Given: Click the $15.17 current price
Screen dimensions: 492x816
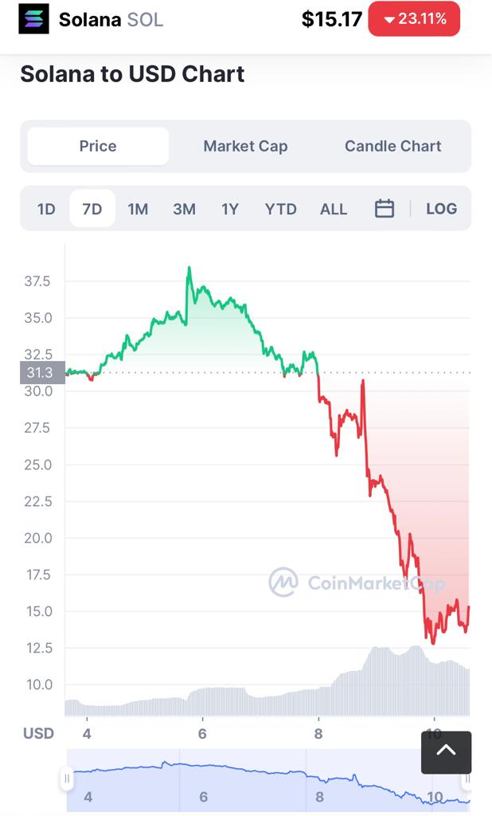Looking at the screenshot, I should coord(331,19).
